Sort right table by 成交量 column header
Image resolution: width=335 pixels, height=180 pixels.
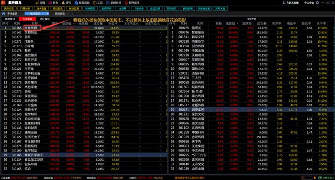click(x=262, y=24)
